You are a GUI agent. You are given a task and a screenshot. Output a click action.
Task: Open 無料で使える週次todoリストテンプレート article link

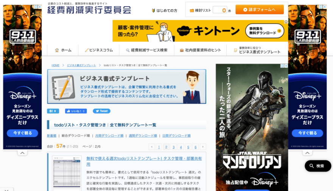(x=144, y=161)
